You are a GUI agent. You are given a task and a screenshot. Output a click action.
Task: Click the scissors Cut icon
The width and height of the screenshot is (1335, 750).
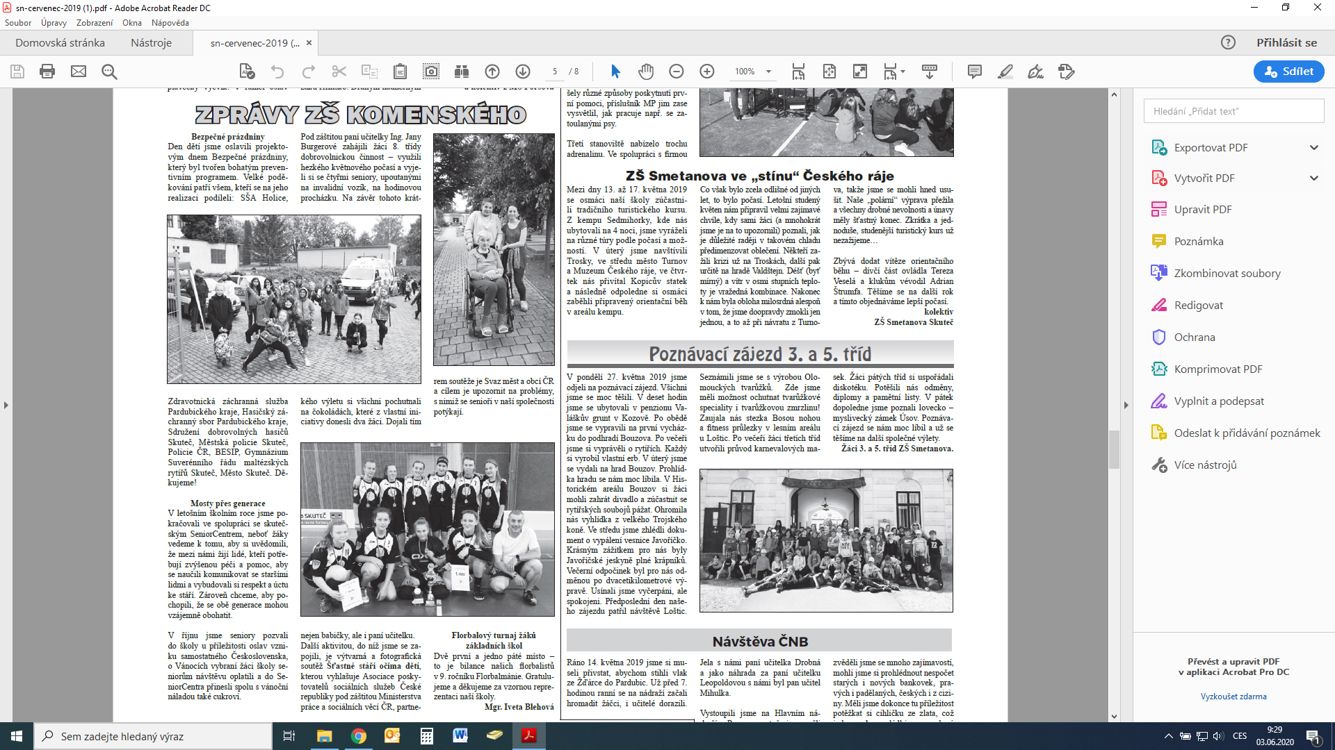point(339,72)
